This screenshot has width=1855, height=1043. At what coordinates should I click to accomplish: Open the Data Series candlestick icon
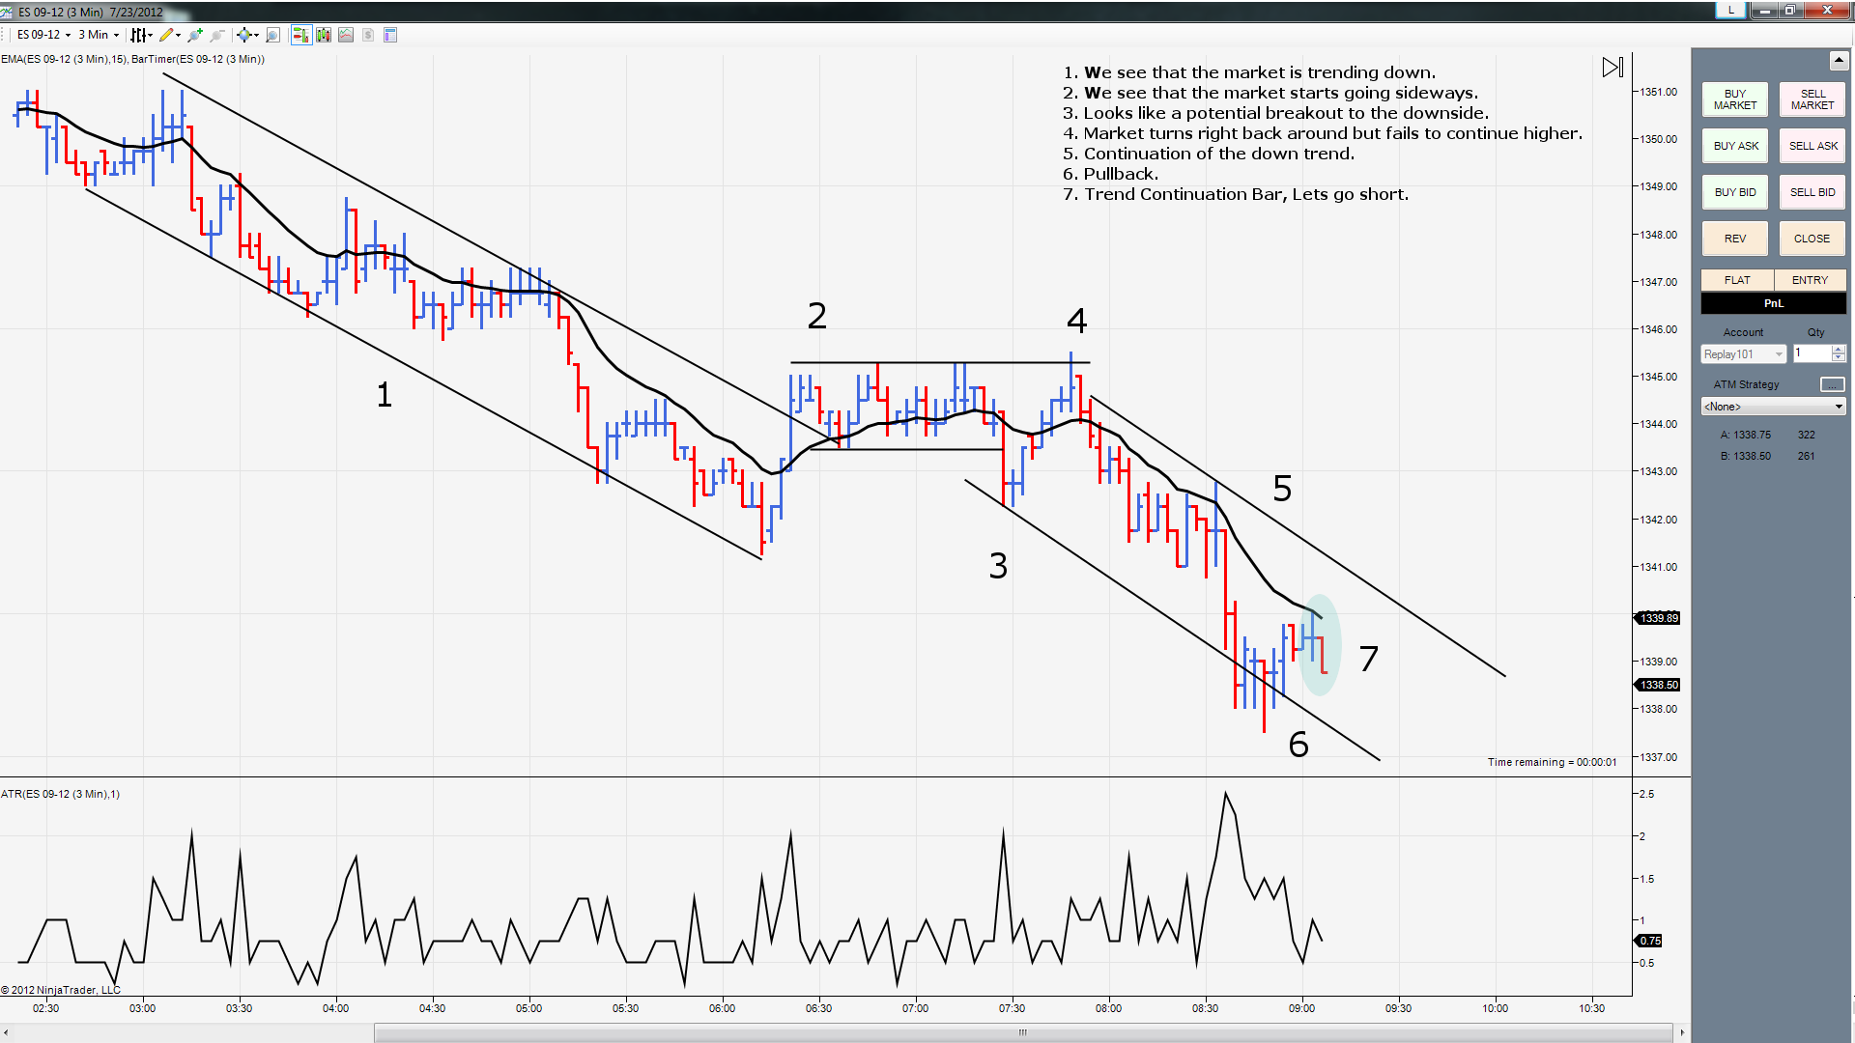point(324,35)
